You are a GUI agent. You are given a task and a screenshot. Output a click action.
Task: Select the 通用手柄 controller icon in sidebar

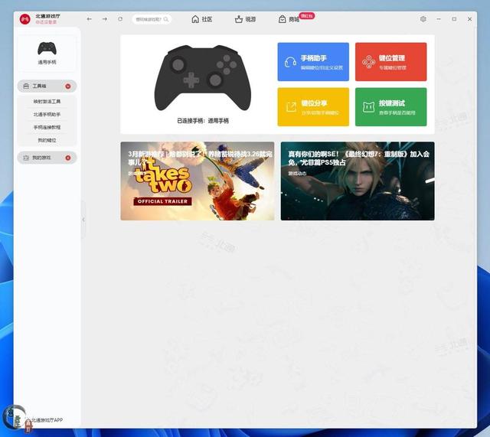tap(47, 48)
